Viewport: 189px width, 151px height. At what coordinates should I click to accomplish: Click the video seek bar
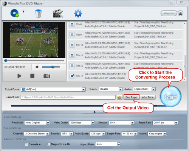point(34,60)
